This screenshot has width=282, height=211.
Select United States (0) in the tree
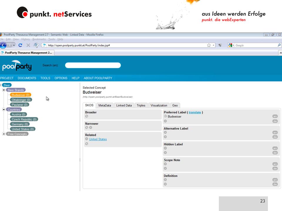pos(23,129)
